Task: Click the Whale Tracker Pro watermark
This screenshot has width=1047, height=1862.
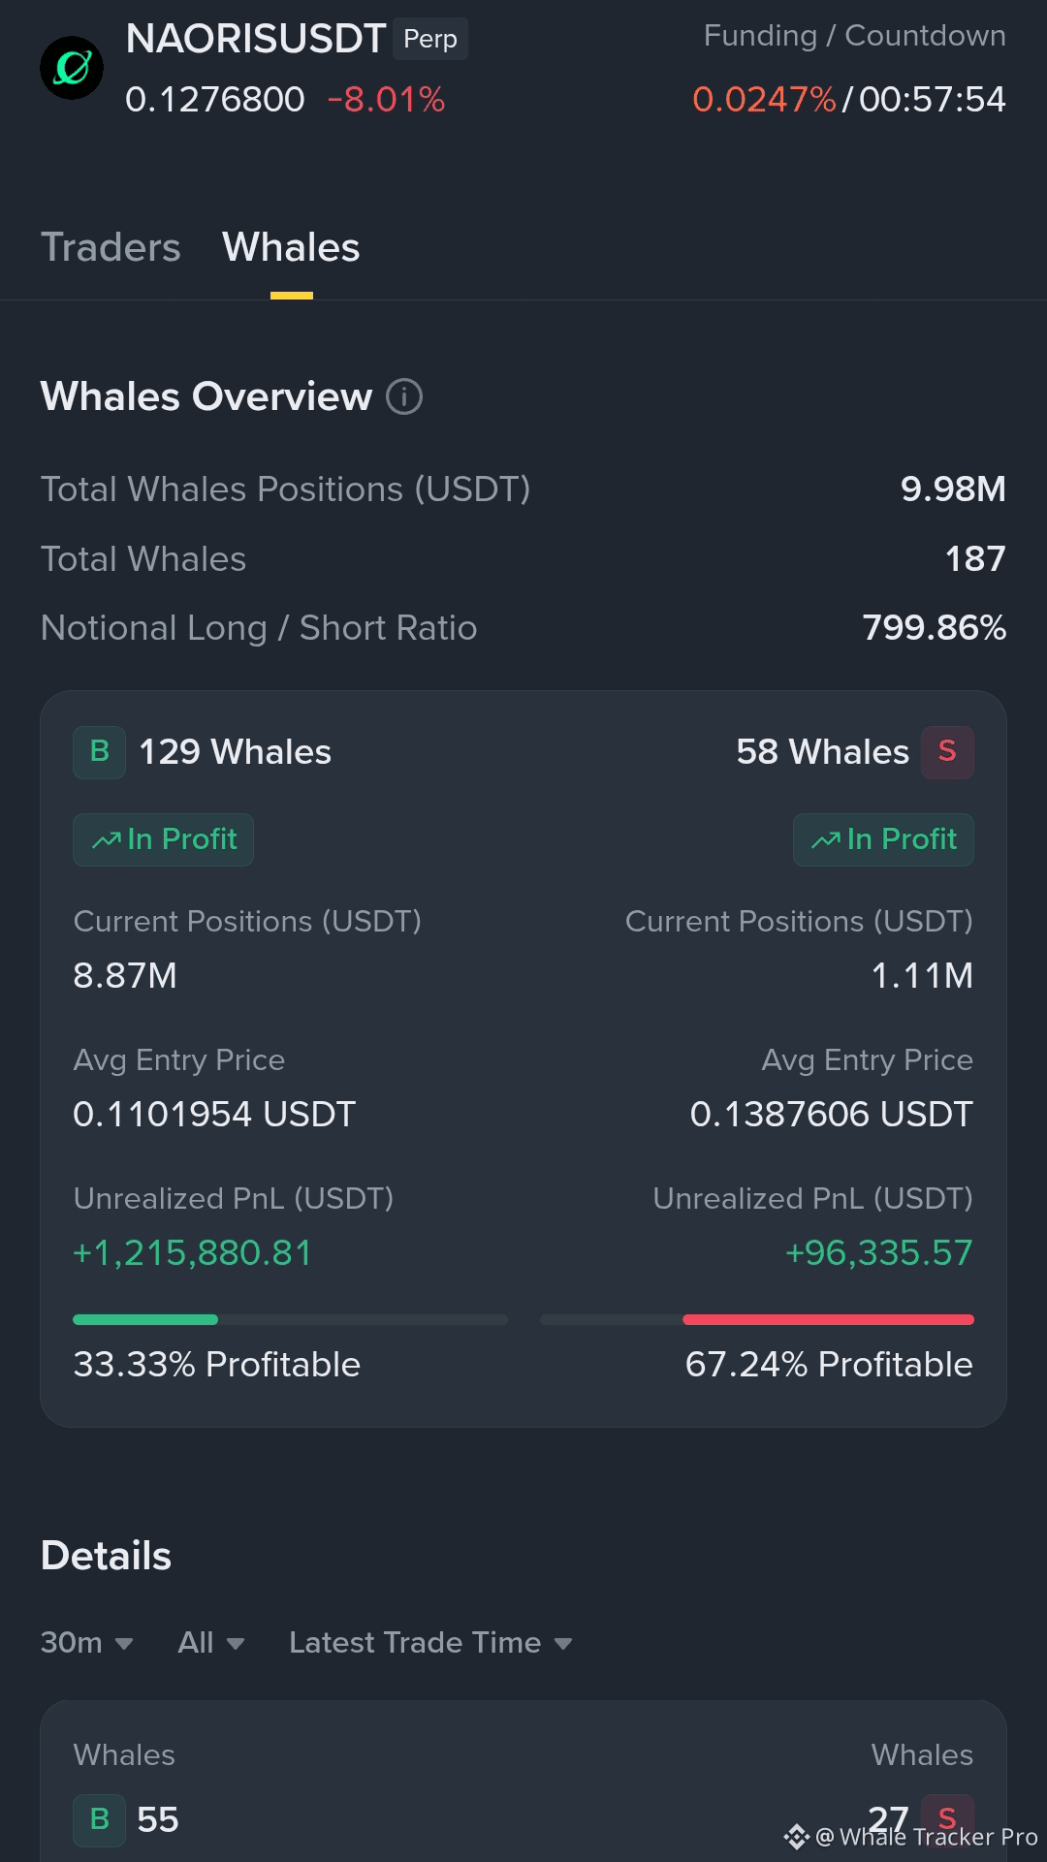Action: pyautogui.click(x=911, y=1837)
